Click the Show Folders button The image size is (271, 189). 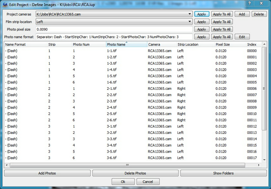[224, 173]
